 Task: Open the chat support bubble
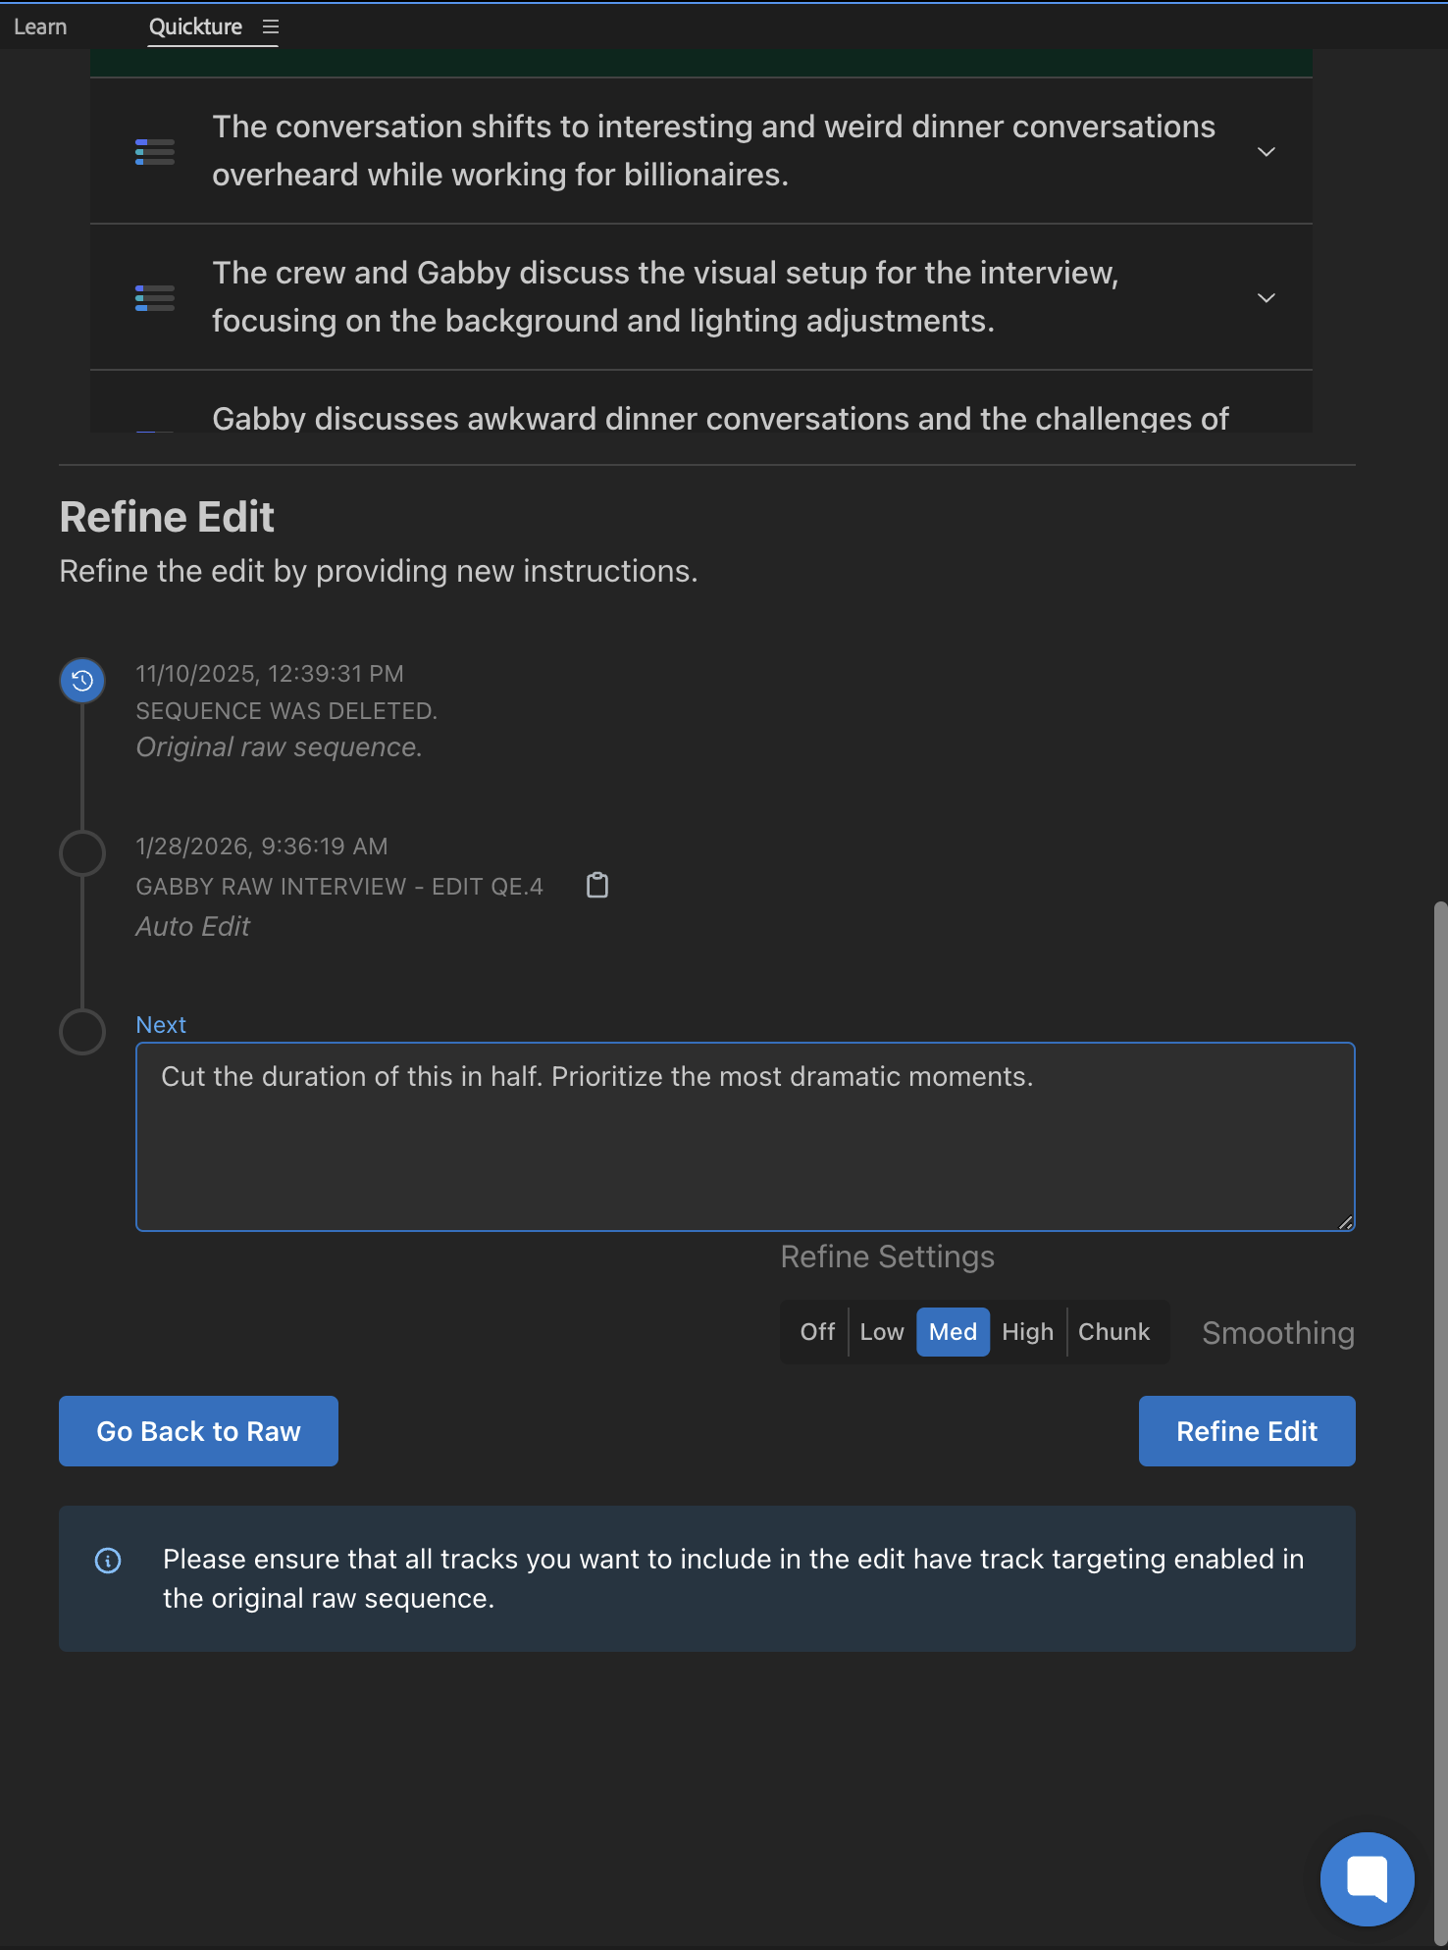point(1367,1878)
